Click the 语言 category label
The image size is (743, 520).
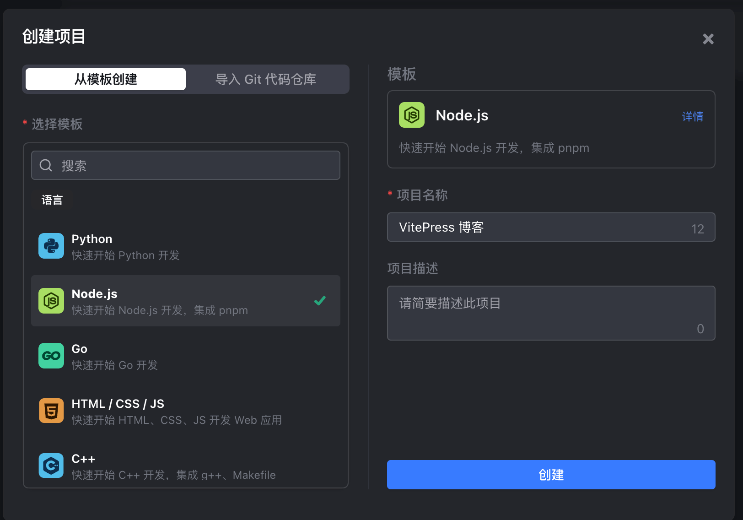52,200
